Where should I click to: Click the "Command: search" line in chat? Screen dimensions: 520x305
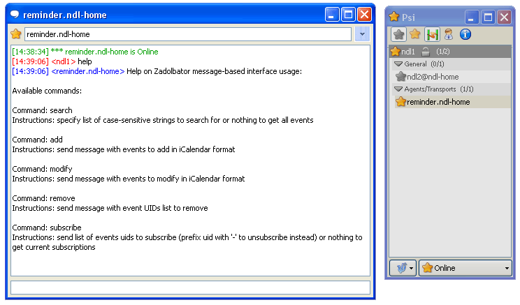click(42, 110)
